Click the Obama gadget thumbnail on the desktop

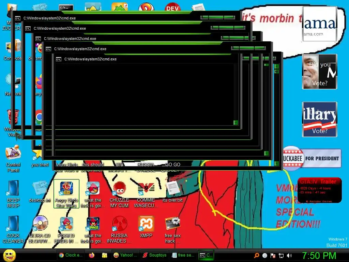click(x=320, y=24)
